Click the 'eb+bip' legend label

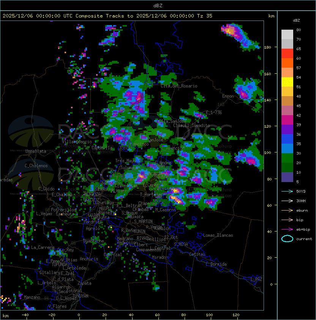(x=303, y=230)
